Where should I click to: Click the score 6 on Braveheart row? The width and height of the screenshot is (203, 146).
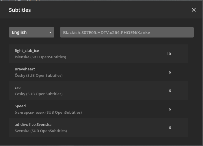[x=170, y=72]
